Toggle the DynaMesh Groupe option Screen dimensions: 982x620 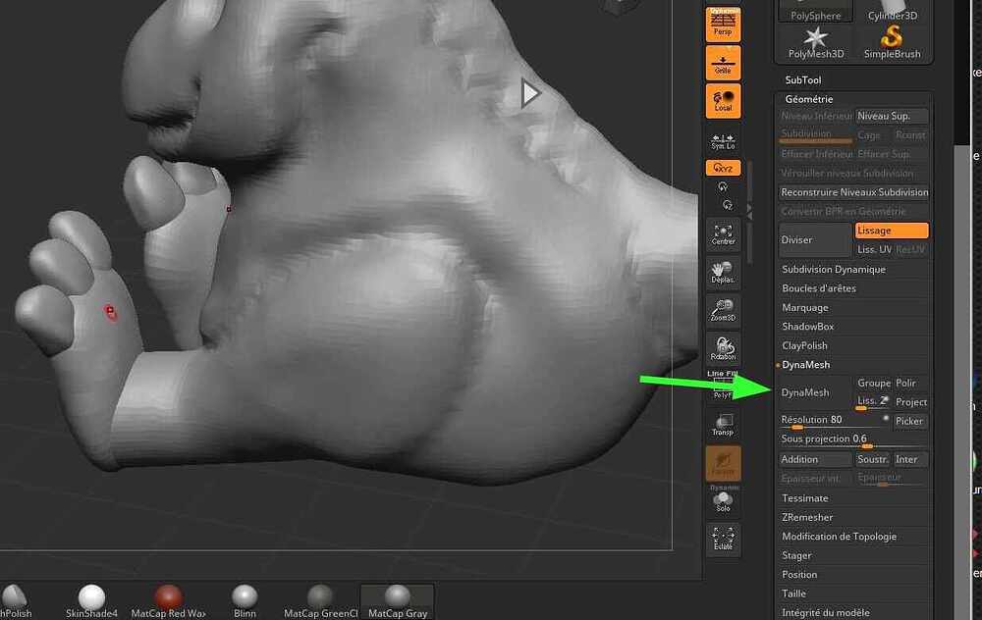(874, 383)
